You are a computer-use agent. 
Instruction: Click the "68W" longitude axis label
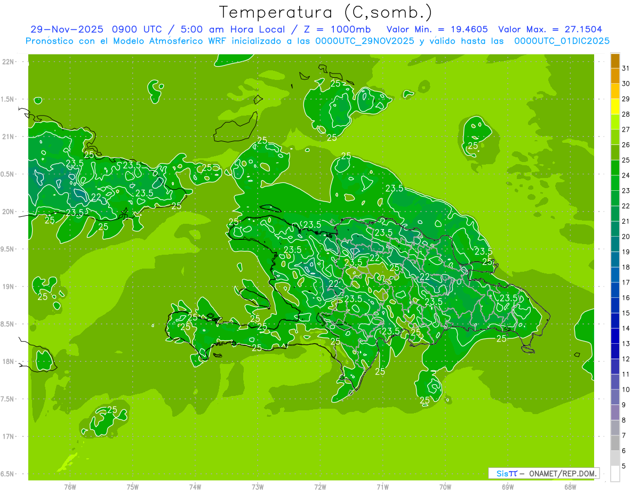point(570,487)
